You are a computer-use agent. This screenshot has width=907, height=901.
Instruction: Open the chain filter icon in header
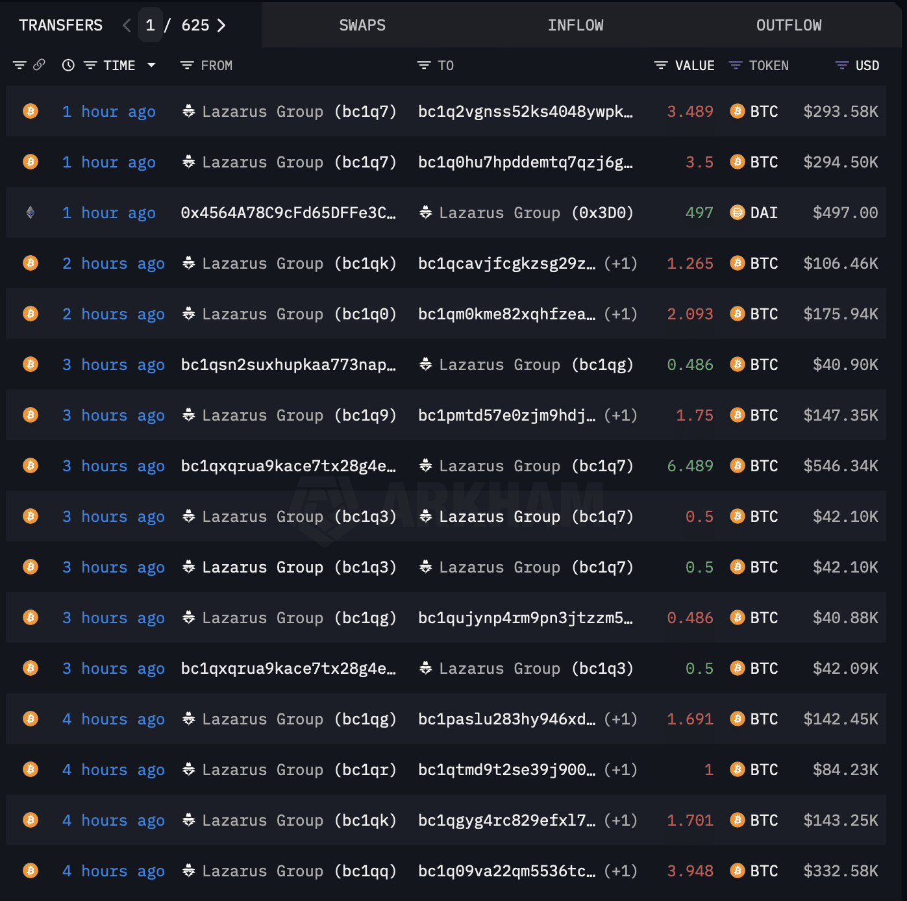19,65
